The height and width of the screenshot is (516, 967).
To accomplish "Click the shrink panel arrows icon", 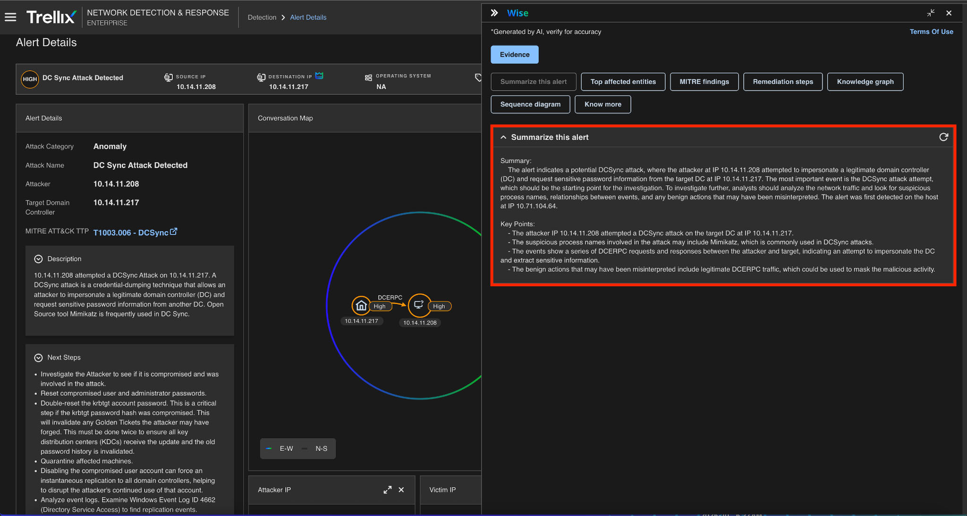I will [x=931, y=13].
